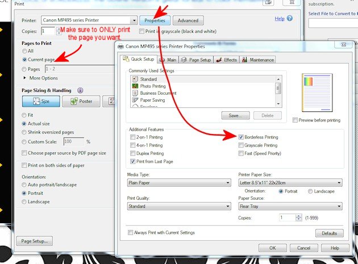
Task: Open the Help link
Action: click(x=280, y=19)
